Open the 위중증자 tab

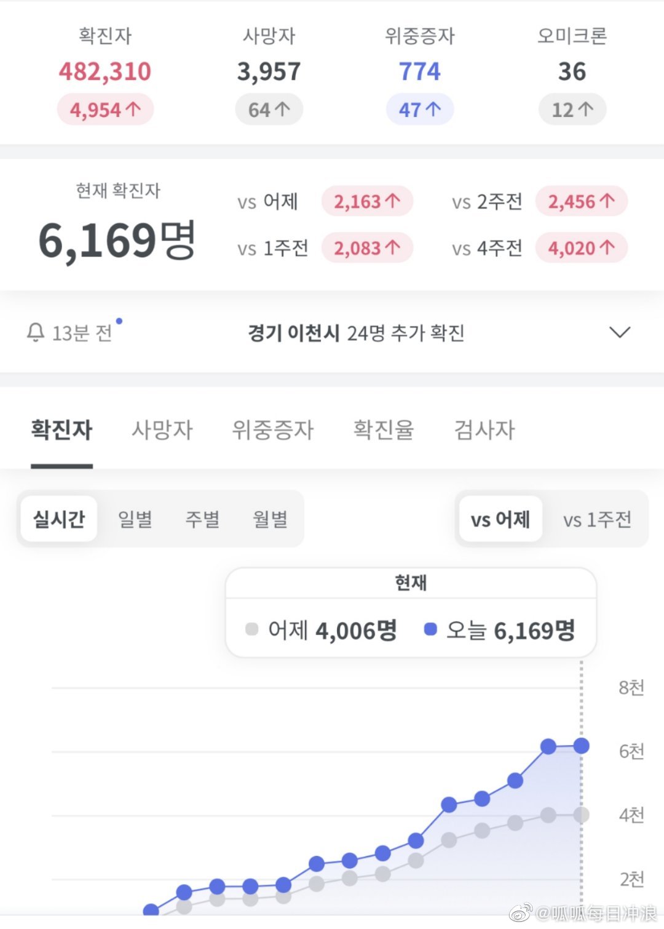pyautogui.click(x=272, y=429)
